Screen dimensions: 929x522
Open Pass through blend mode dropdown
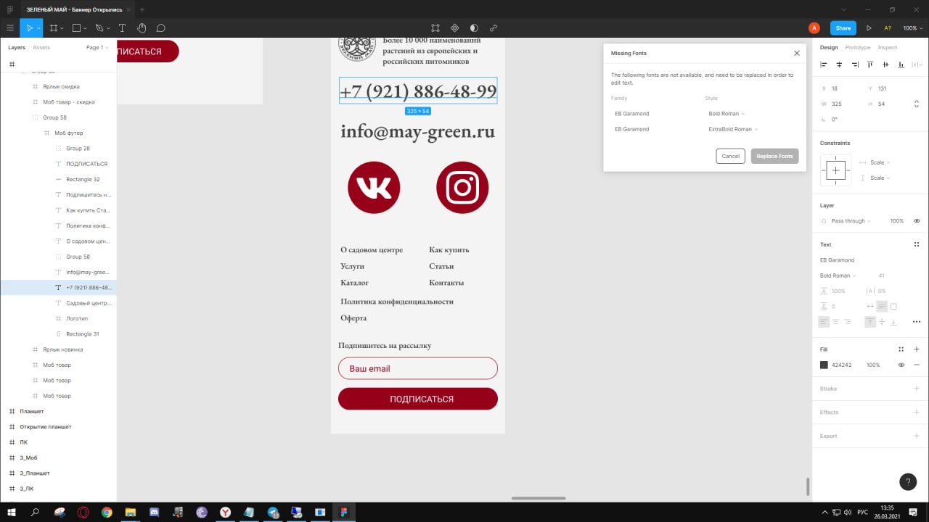point(851,221)
